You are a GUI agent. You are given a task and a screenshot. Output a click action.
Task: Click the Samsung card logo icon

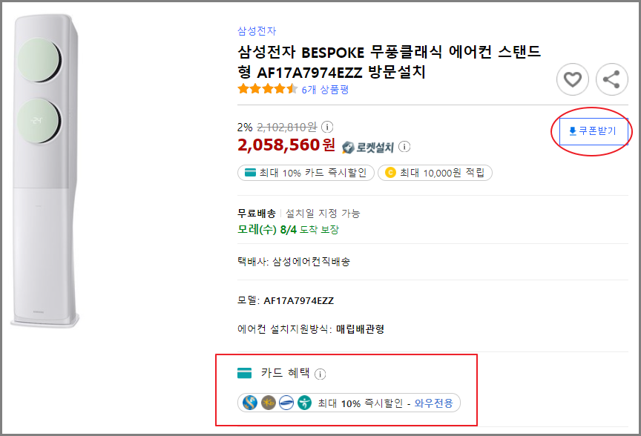tap(286, 403)
